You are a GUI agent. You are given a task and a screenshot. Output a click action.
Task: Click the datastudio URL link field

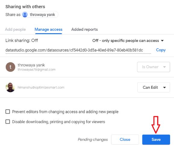78,50
